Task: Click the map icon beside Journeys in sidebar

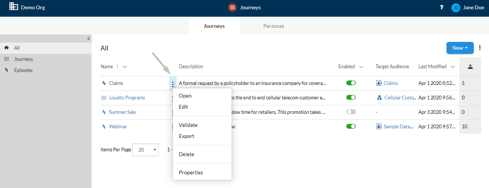Action: [6, 59]
